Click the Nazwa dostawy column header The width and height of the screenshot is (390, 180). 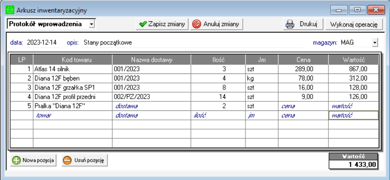[x=152, y=59]
